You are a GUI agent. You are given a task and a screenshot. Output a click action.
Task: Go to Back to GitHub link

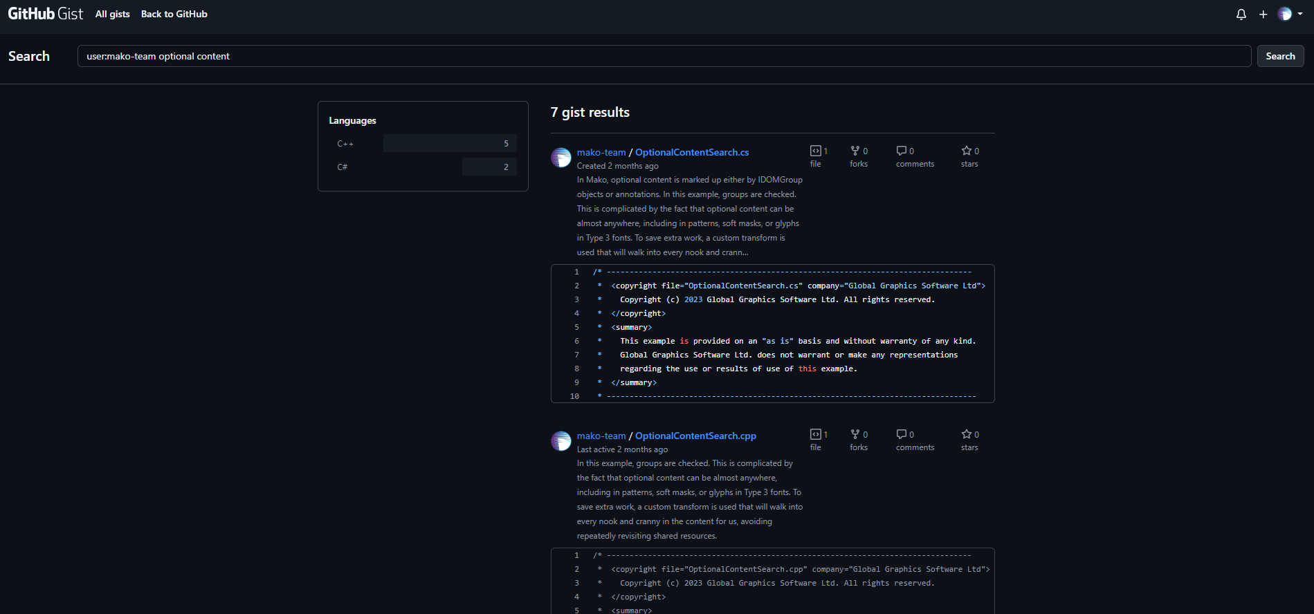pyautogui.click(x=174, y=15)
